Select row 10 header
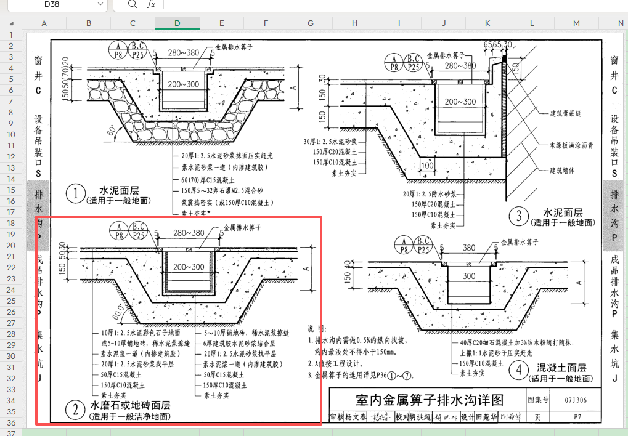The width and height of the screenshot is (628, 436). point(11,134)
